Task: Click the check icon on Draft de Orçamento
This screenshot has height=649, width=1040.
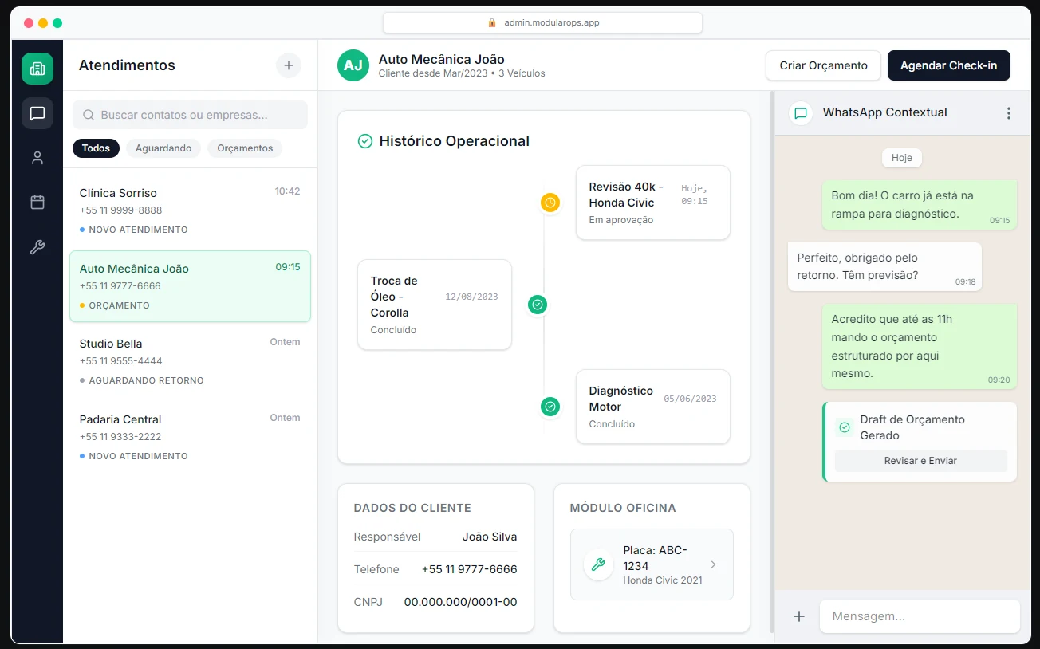Action: click(845, 427)
